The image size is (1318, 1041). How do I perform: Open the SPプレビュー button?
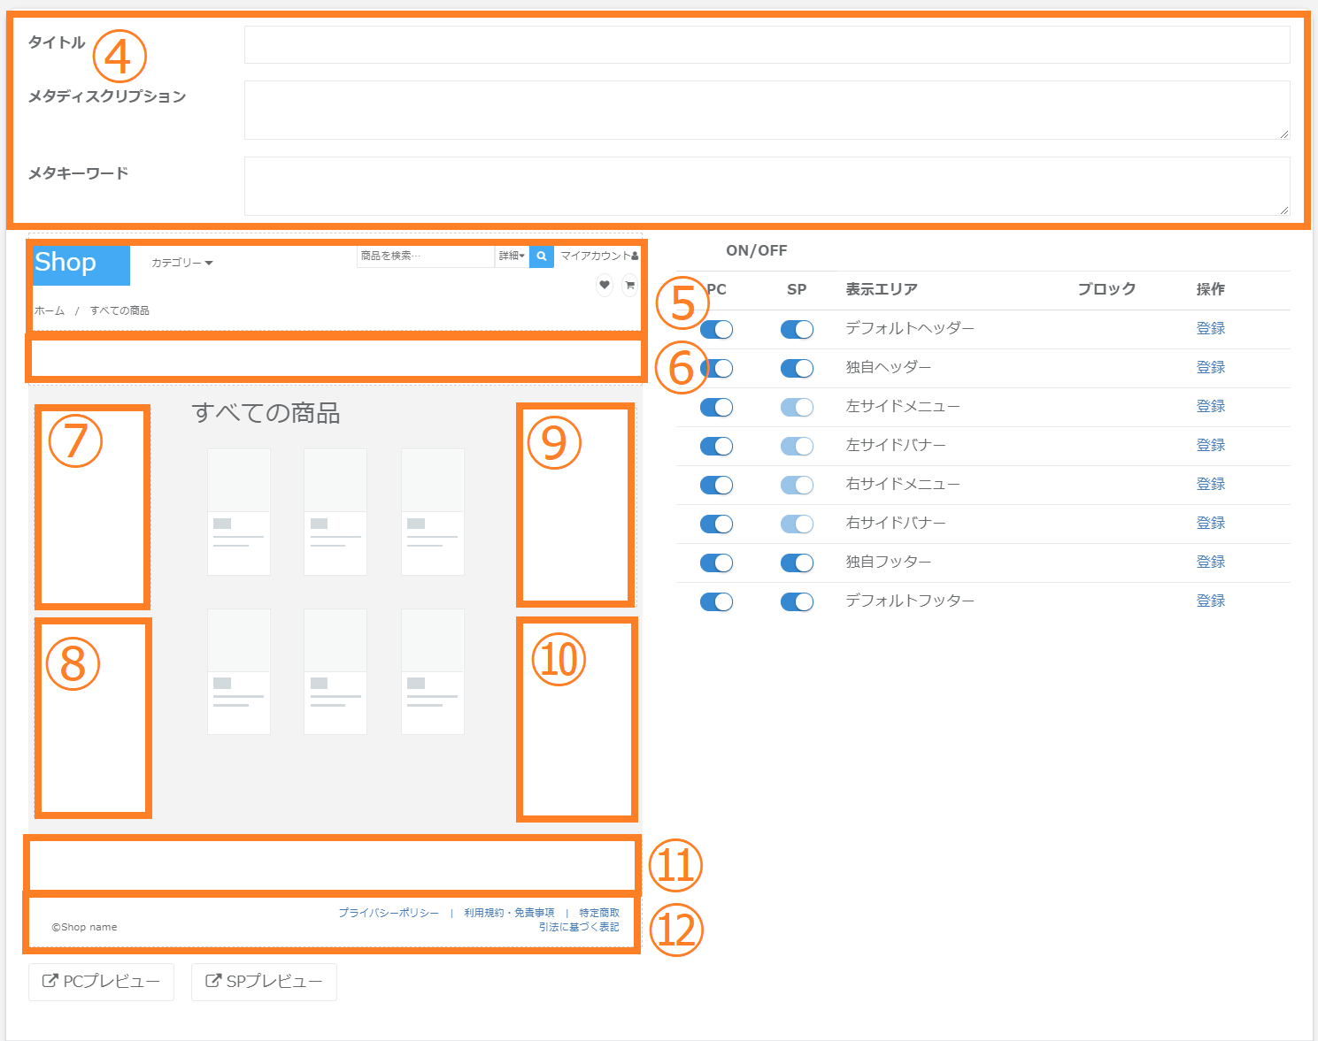pos(264,982)
